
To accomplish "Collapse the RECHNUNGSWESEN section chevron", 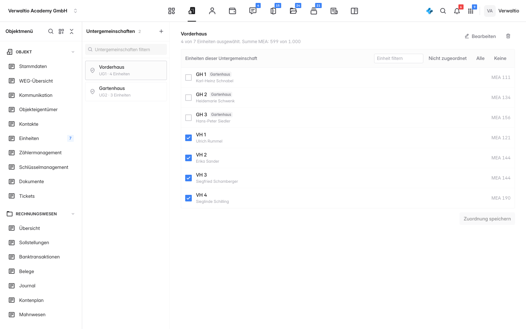I will tap(73, 214).
